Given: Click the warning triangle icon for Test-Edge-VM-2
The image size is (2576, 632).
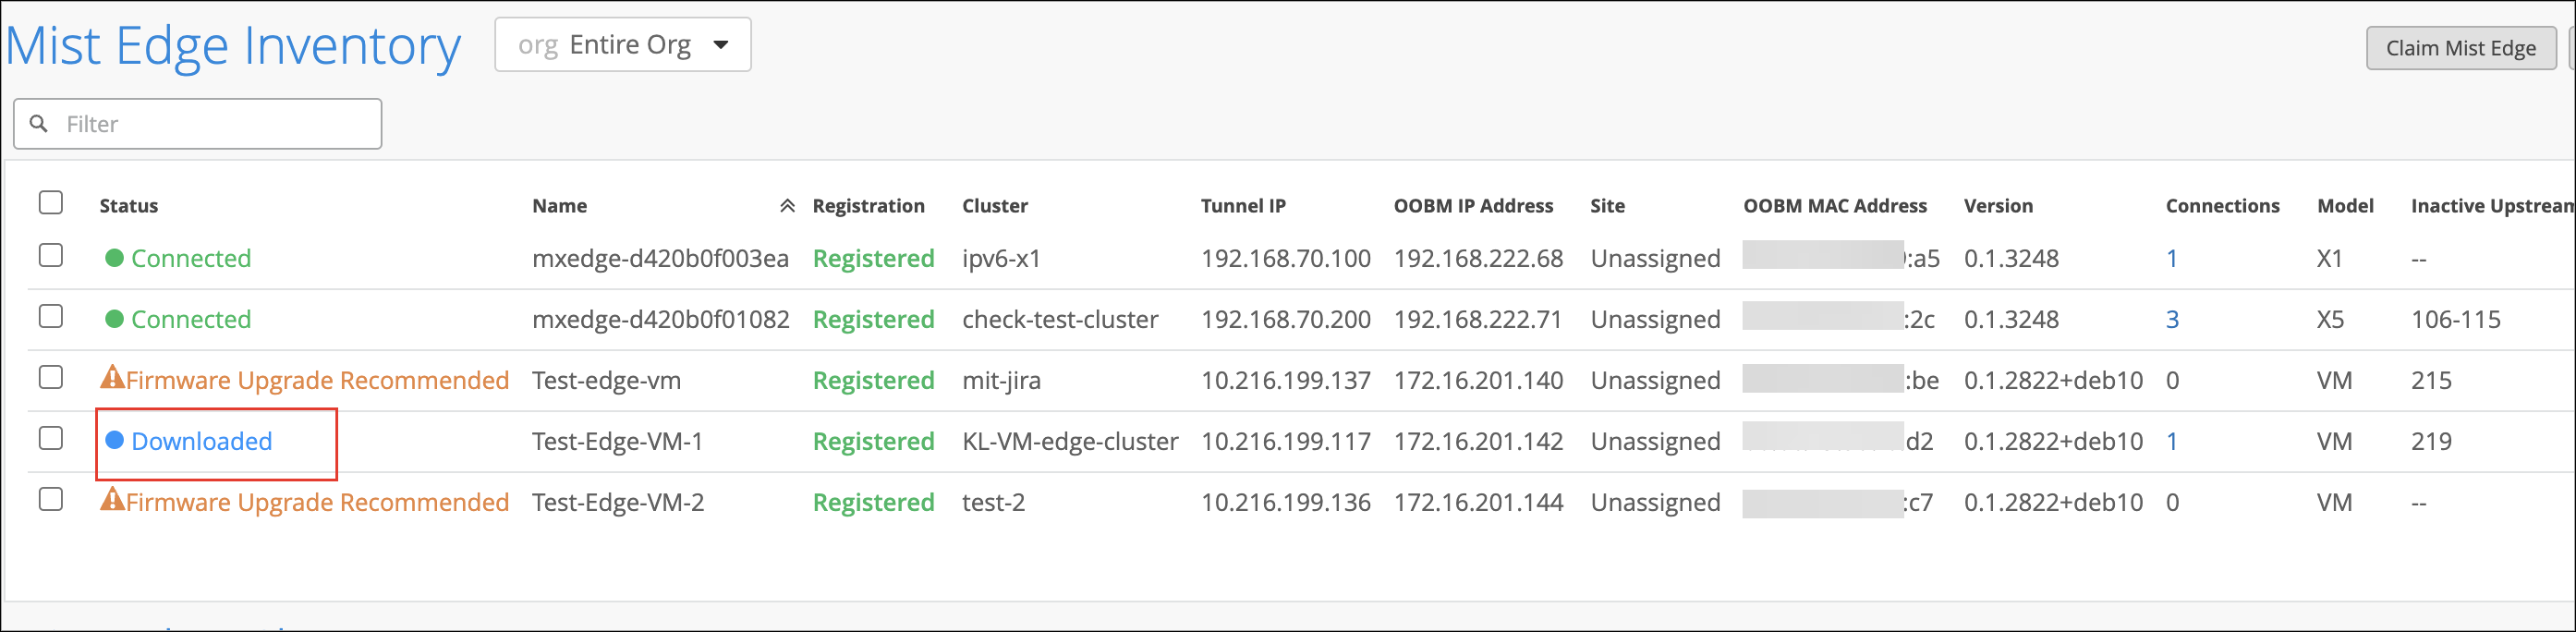Looking at the screenshot, I should tap(112, 500).
